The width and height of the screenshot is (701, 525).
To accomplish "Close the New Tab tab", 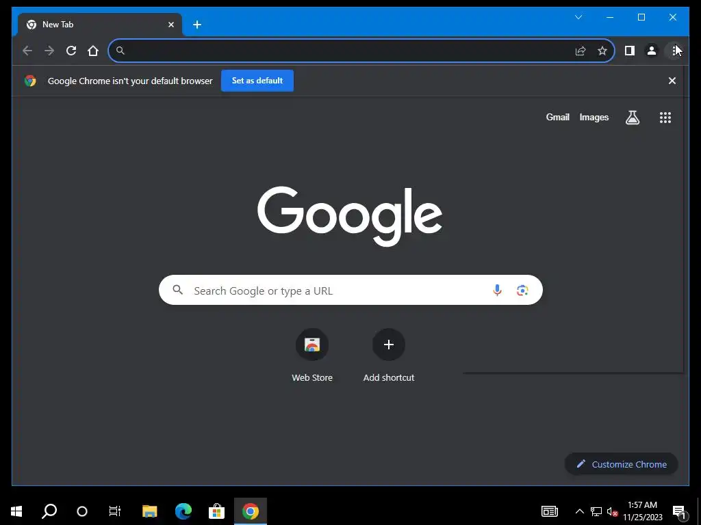I will 170,25.
